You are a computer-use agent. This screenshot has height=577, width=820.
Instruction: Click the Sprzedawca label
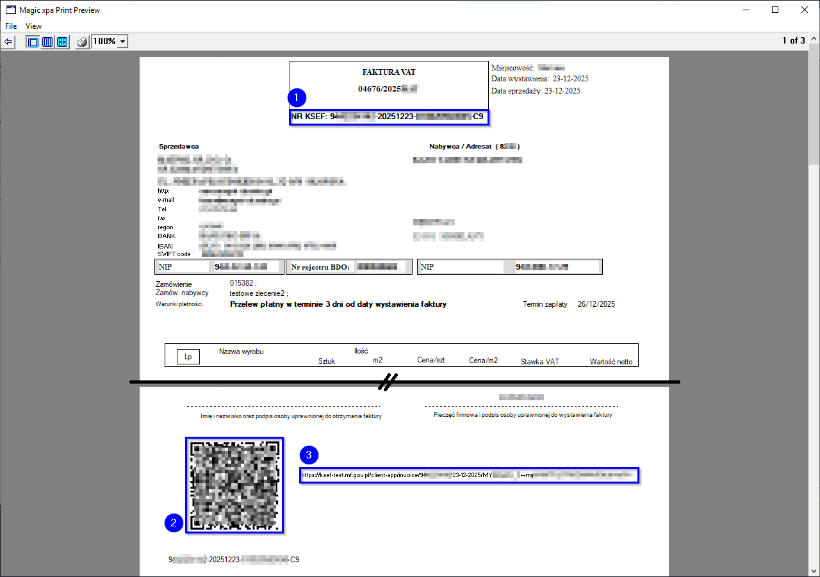(x=179, y=146)
